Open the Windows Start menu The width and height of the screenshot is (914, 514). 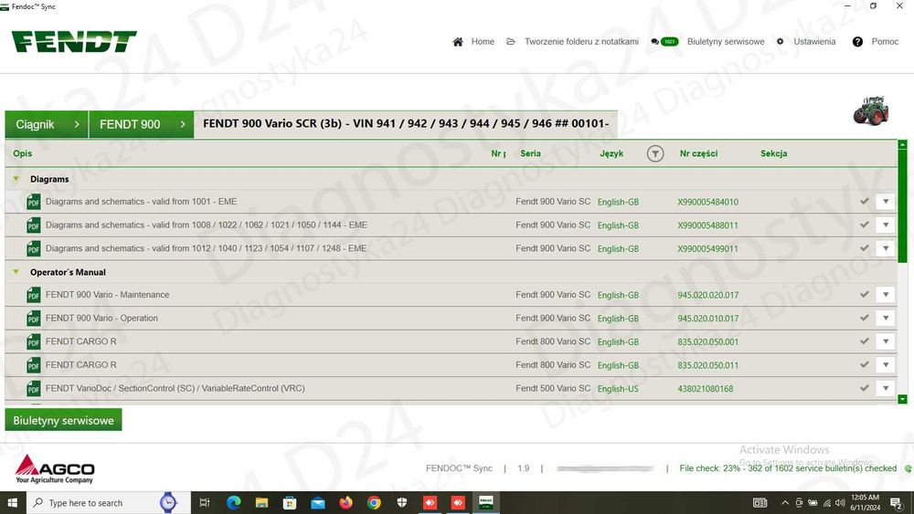(x=12, y=502)
